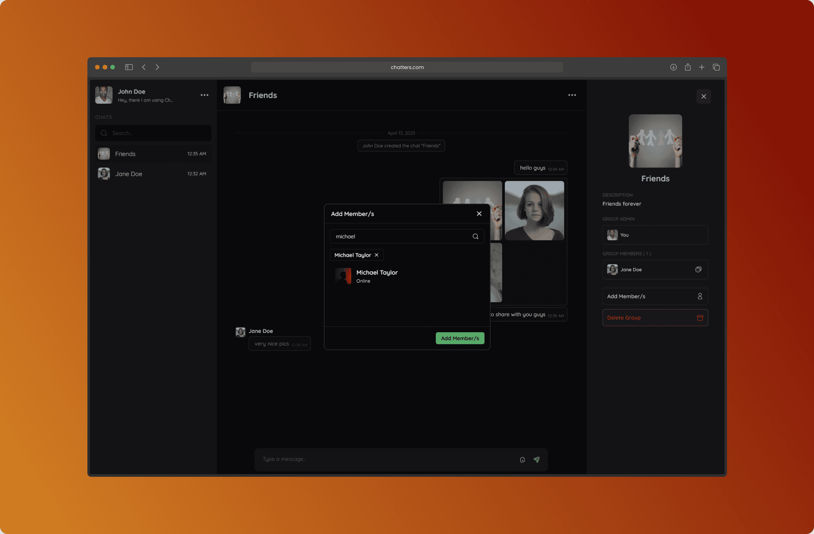Click search magnifier in chats sidebar
Viewport: 814px width, 534px height.
pyautogui.click(x=104, y=133)
